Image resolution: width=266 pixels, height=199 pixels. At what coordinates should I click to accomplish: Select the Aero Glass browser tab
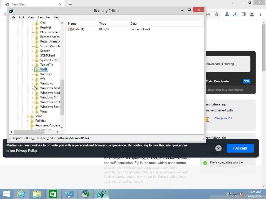point(33,4)
